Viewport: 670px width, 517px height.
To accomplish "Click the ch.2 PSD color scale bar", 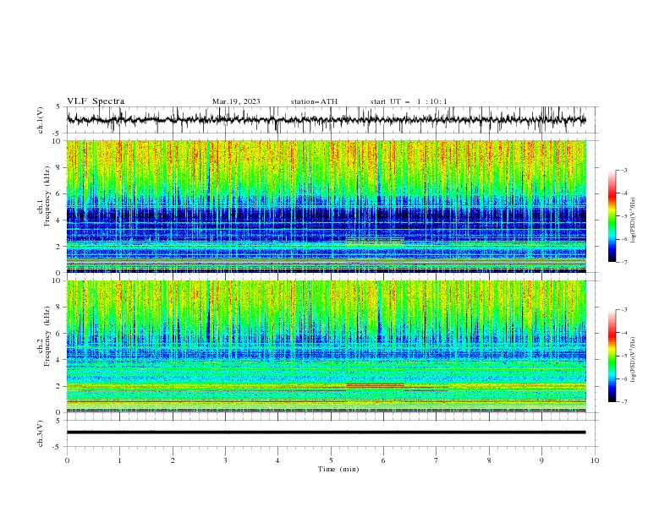I will [x=612, y=356].
